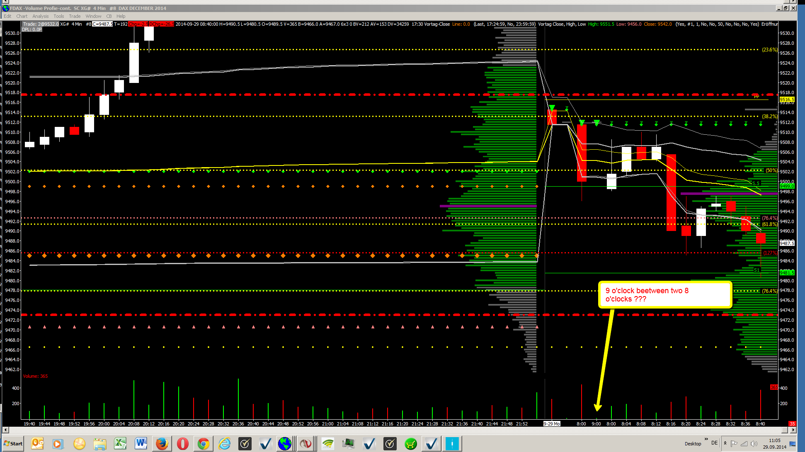Screen dimensions: 805x452
Task: Open Microsoft Word taskbar icon
Action: 141,444
